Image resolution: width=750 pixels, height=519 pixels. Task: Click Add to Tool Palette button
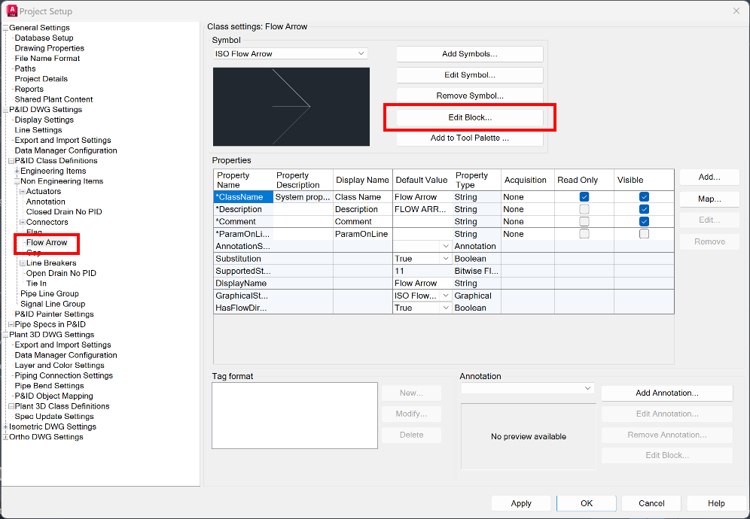click(x=470, y=138)
